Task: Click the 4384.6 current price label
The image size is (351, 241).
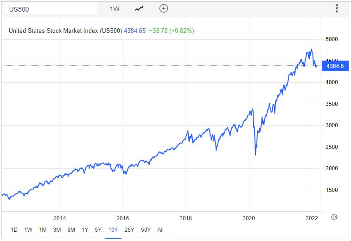Action: [335, 66]
